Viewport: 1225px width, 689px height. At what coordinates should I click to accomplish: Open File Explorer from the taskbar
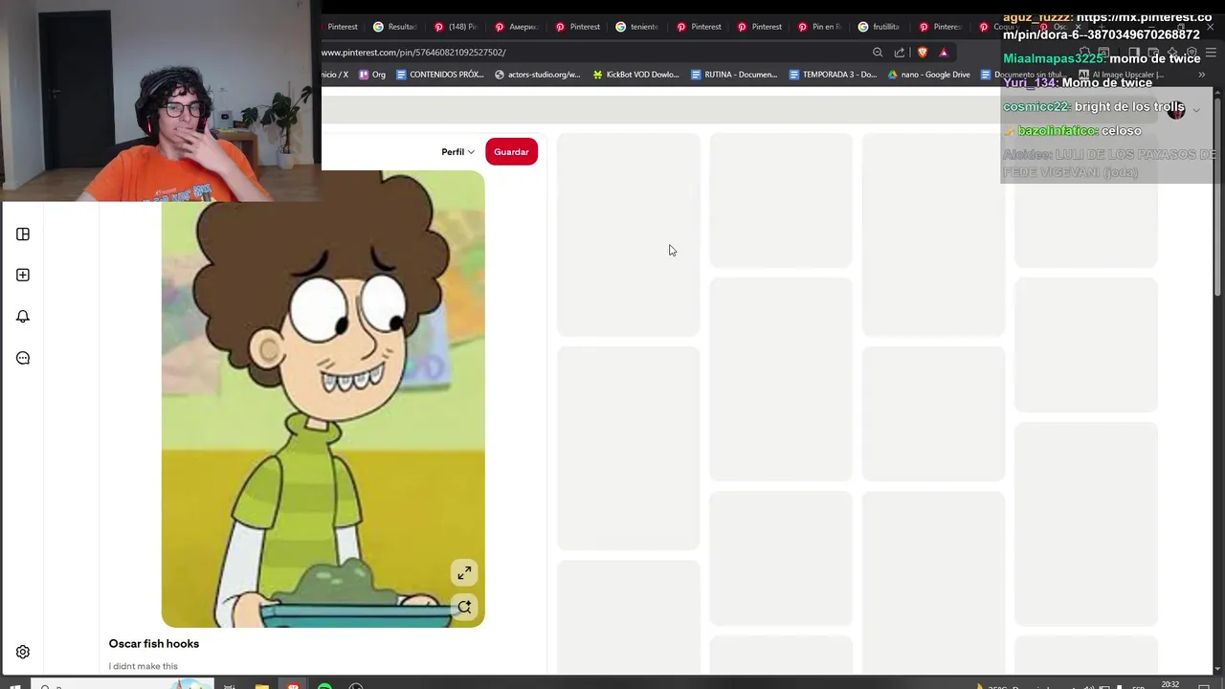pyautogui.click(x=261, y=685)
